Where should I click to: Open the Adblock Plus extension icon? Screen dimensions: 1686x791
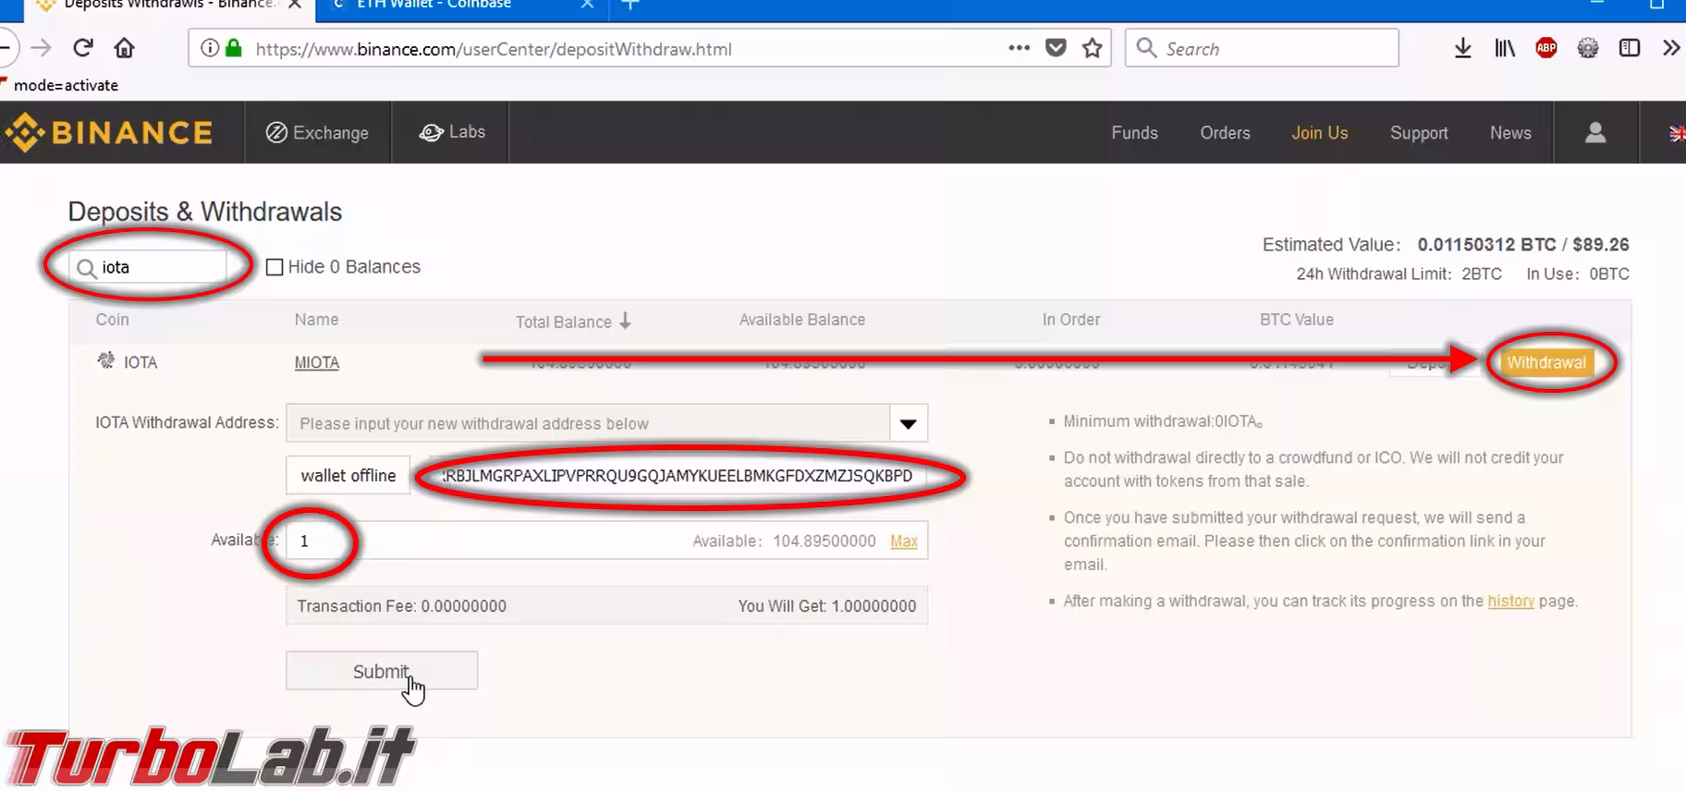[1545, 48]
